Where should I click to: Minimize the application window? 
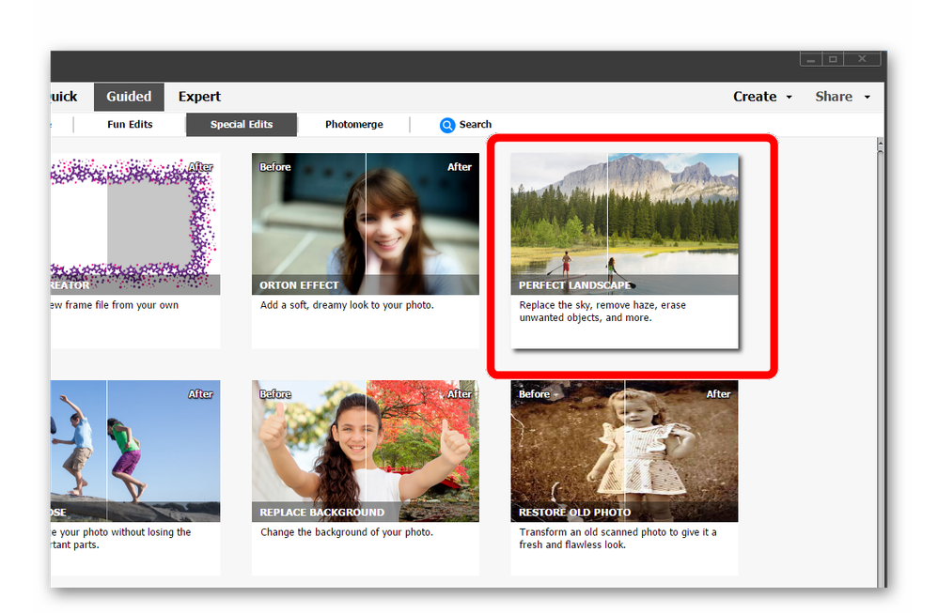coord(810,59)
